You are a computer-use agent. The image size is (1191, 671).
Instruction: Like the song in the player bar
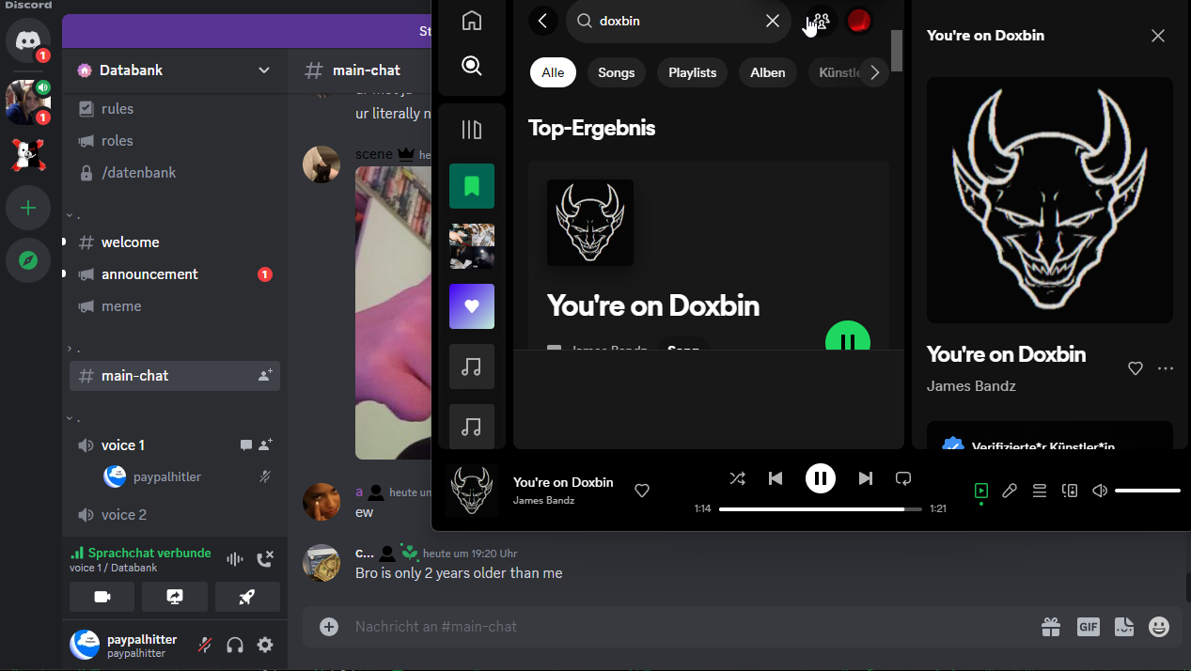(642, 491)
